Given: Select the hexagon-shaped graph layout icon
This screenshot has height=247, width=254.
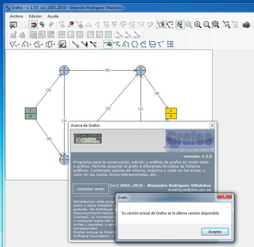Looking at the screenshot, I should coord(135,44).
